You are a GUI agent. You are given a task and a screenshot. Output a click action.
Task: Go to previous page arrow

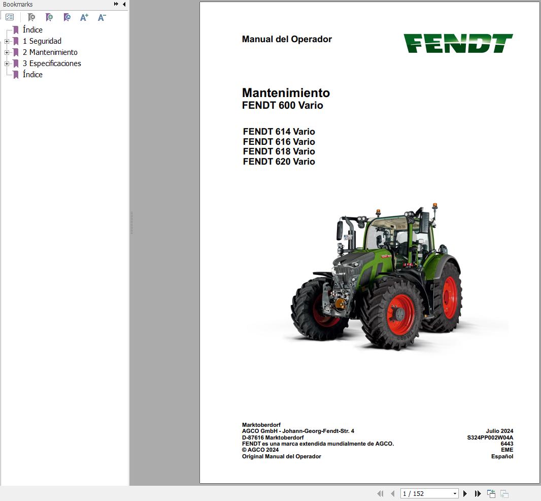point(393,493)
